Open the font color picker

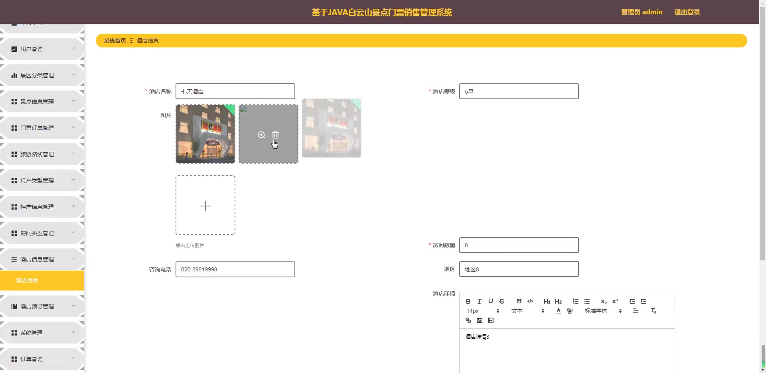click(x=558, y=311)
